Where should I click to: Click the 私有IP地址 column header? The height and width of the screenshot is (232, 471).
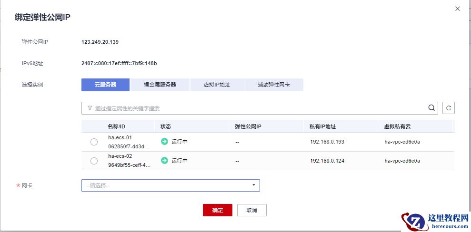pos(322,126)
